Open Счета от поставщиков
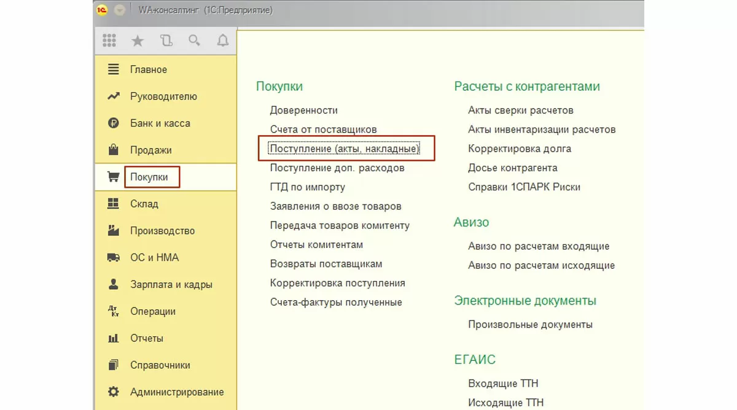 [x=324, y=130]
